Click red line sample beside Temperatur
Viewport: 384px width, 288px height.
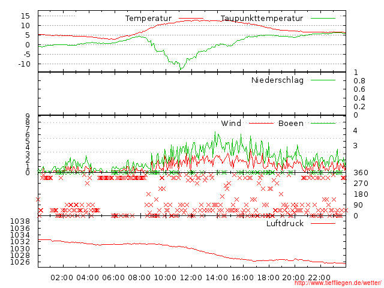pos(191,18)
